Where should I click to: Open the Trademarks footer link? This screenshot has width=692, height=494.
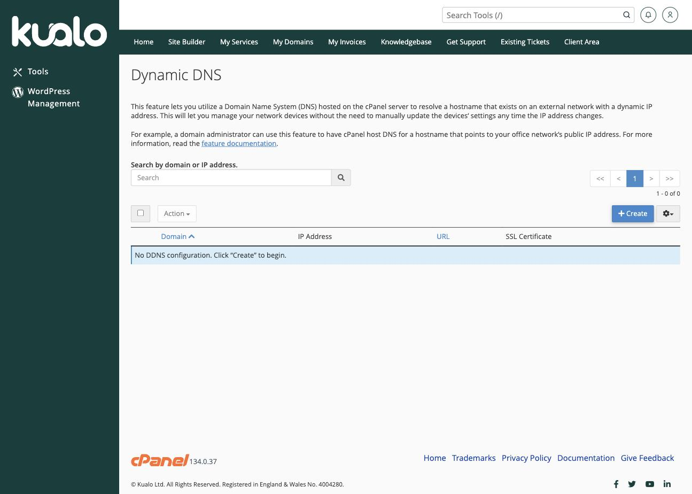473,458
